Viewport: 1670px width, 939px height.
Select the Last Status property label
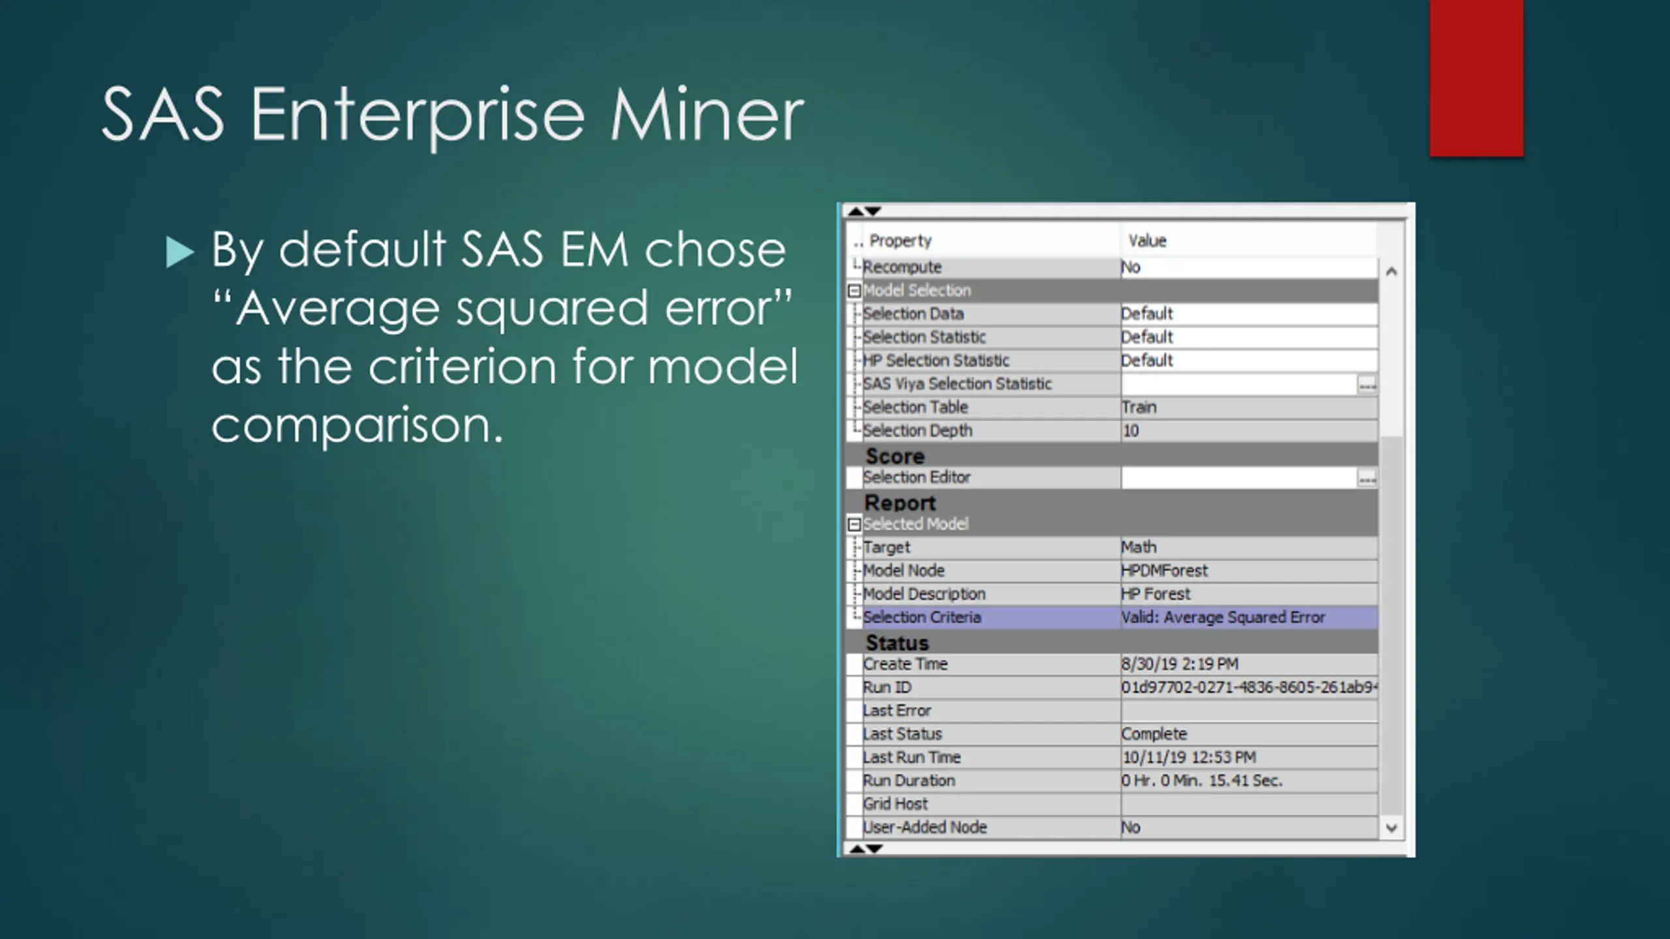(902, 734)
